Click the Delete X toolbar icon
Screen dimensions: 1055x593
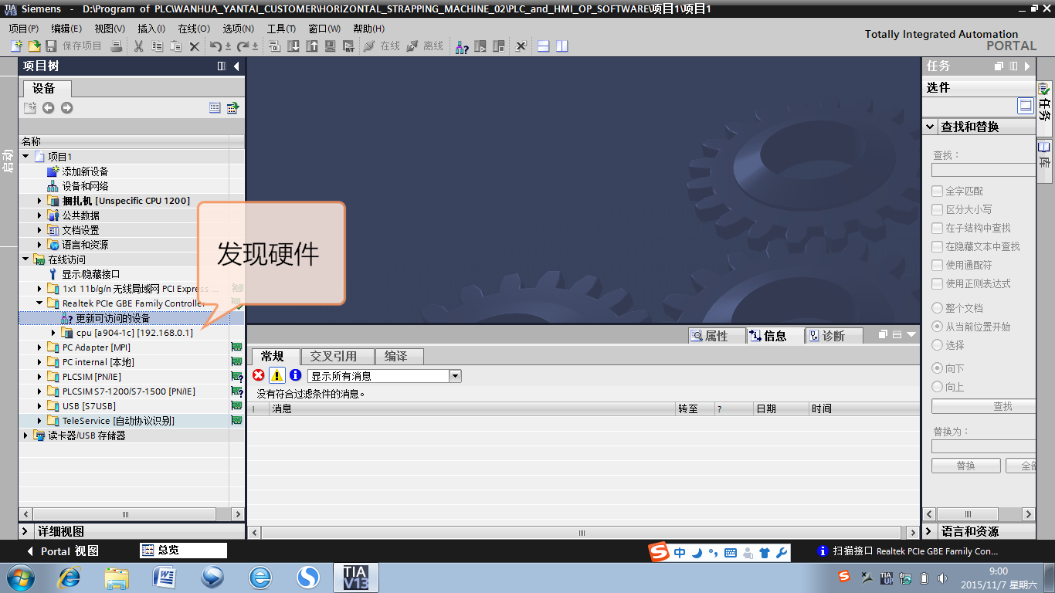pyautogui.click(x=195, y=46)
